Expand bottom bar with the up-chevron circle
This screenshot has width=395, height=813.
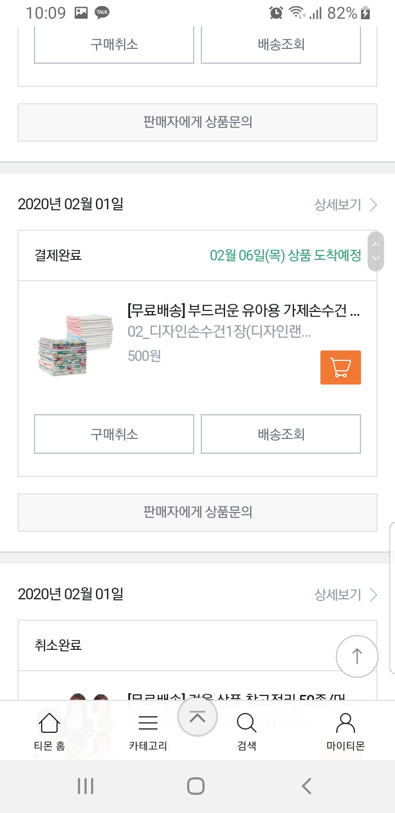pyautogui.click(x=197, y=717)
